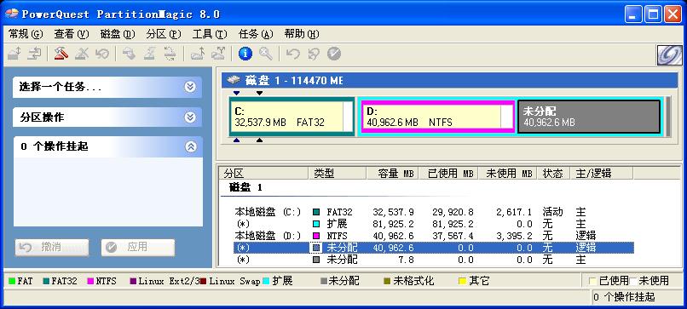This screenshot has width=687, height=309.
Task: Click the 主/逻辑 column header
Action: [602, 174]
